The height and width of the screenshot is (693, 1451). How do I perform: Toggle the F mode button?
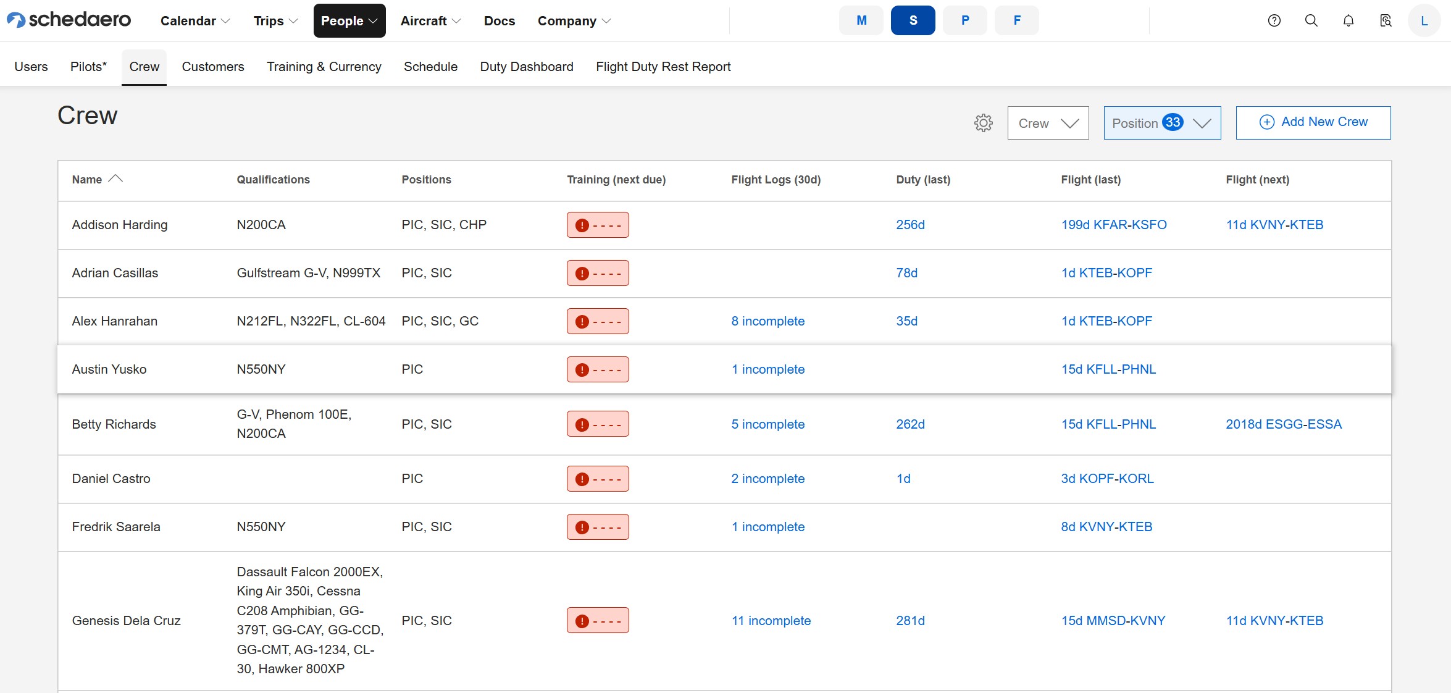1017,20
